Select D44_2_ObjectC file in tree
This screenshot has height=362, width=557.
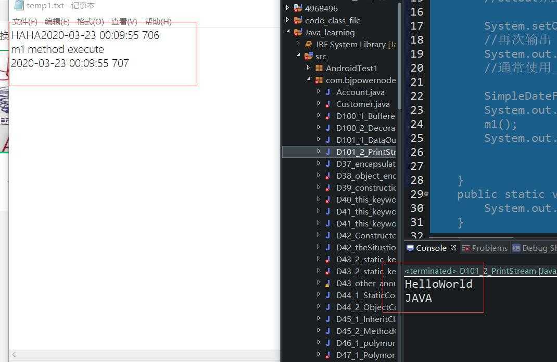click(x=366, y=307)
